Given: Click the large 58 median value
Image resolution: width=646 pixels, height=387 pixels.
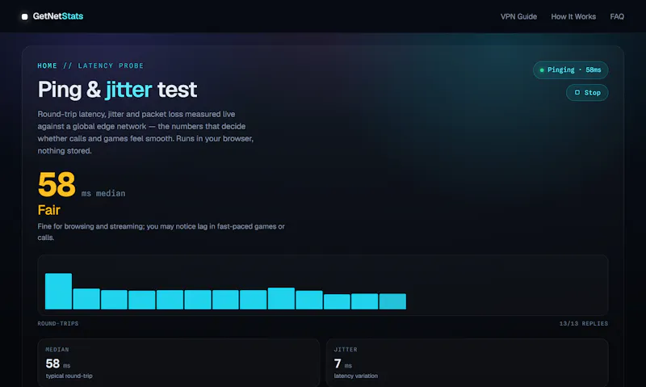Looking at the screenshot, I should pyautogui.click(x=57, y=184).
